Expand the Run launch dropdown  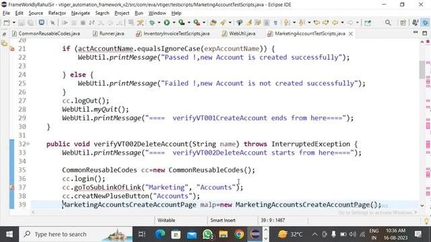click(x=174, y=23)
